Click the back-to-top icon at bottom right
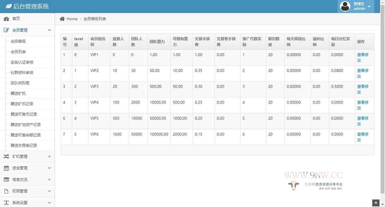This screenshot has width=385, height=207. pos(375,202)
